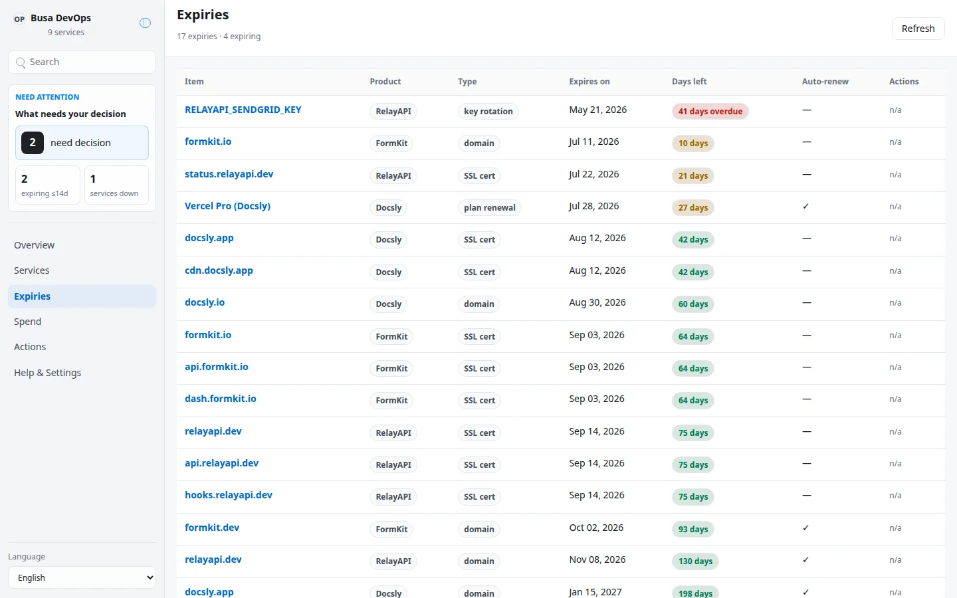Click the 93 days badge
957x598 pixels.
pos(693,530)
